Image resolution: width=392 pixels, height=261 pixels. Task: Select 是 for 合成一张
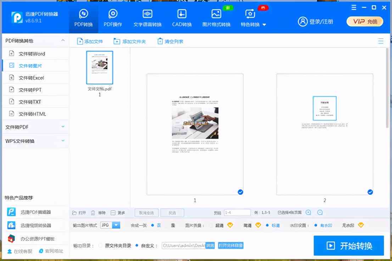click(170, 225)
